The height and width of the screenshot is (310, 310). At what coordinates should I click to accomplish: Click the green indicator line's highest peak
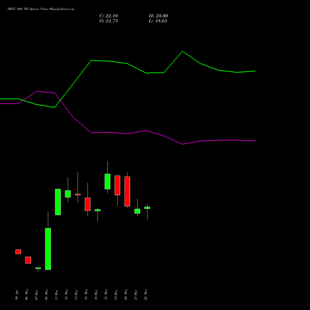[x=182, y=51]
